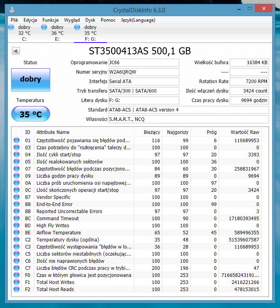Click status circle for High Fly Writes

point(17,225)
